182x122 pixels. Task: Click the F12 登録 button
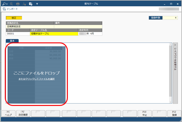click(x=174, y=114)
